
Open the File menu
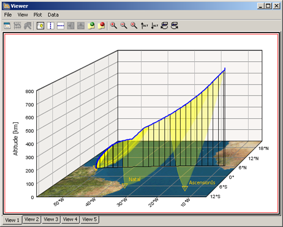pos(8,15)
